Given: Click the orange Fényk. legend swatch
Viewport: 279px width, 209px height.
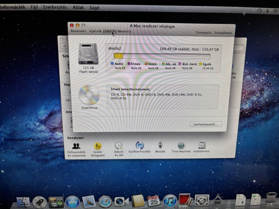Looking at the screenshot, I should 146,64.
